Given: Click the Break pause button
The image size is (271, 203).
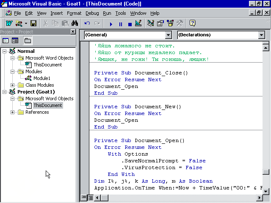Looking at the screenshot, I should 121,24.
